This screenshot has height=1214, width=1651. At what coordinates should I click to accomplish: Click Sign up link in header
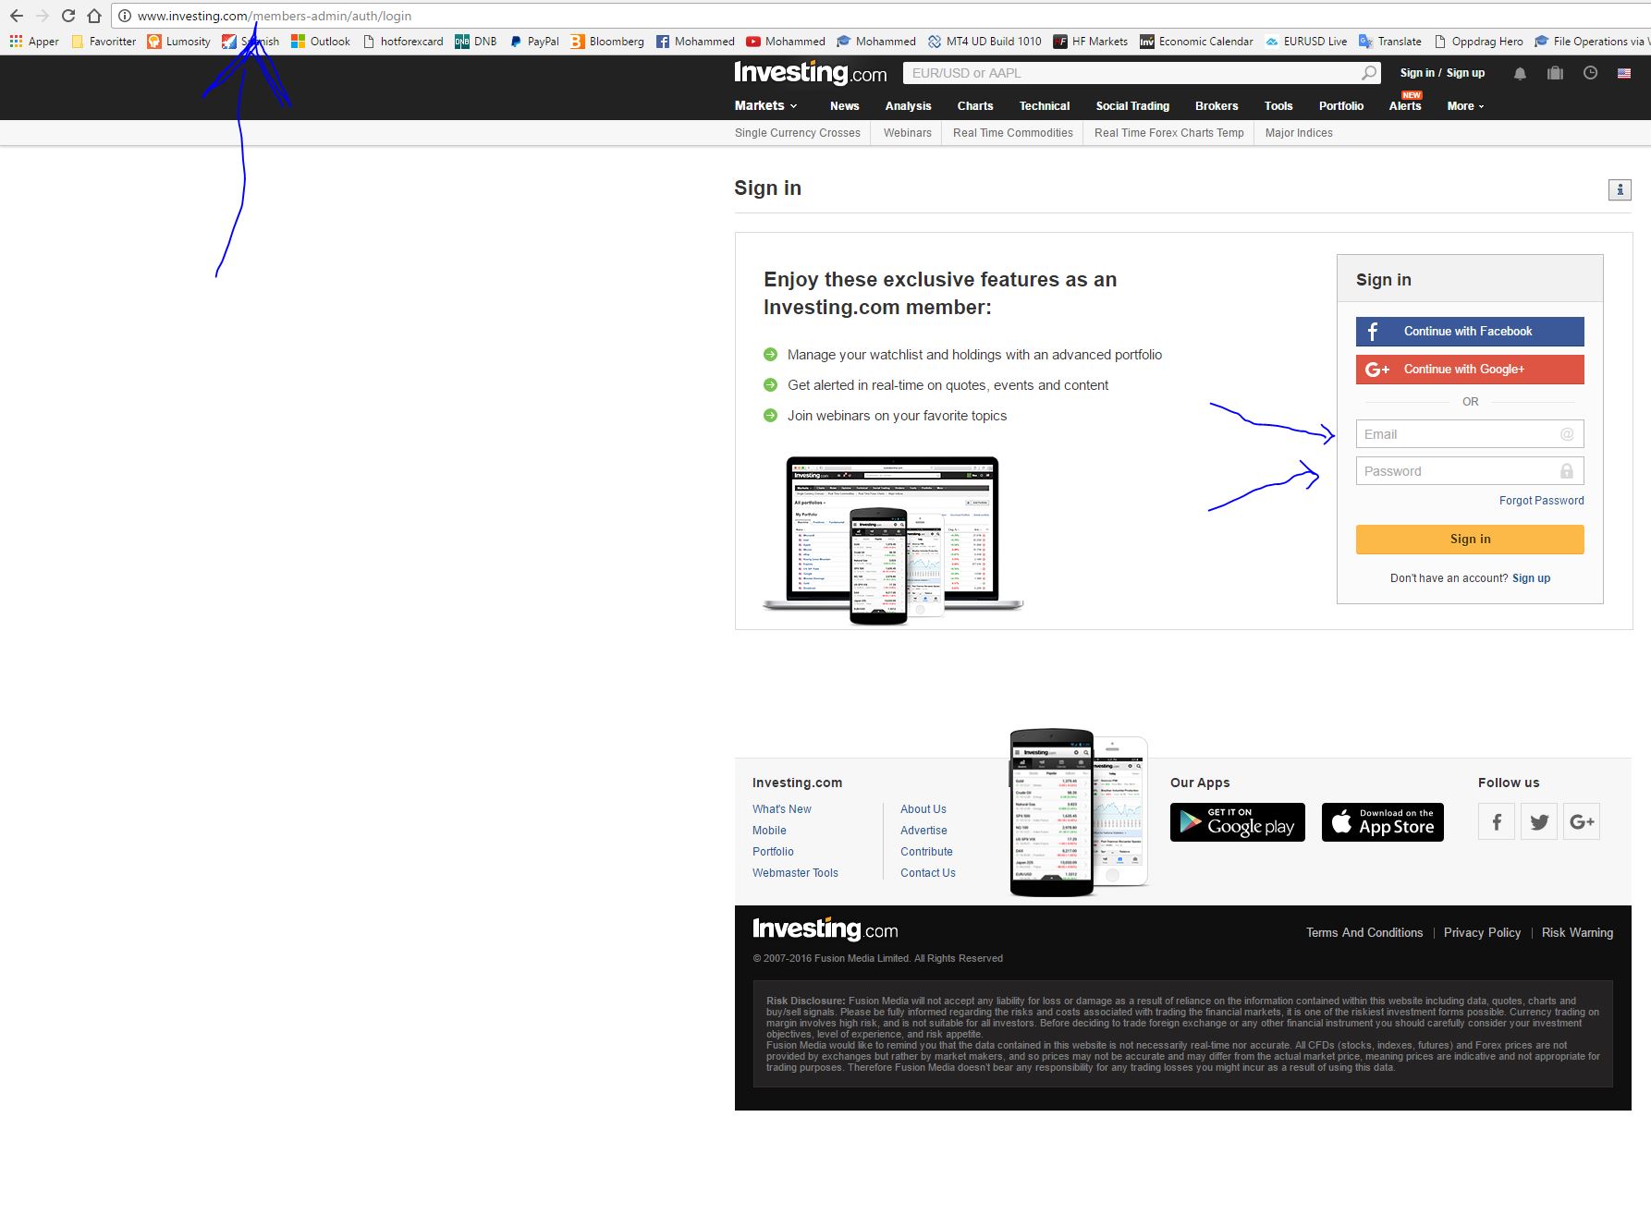click(1465, 73)
